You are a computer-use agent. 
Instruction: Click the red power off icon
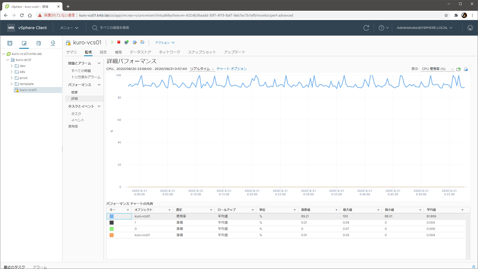tap(119, 42)
